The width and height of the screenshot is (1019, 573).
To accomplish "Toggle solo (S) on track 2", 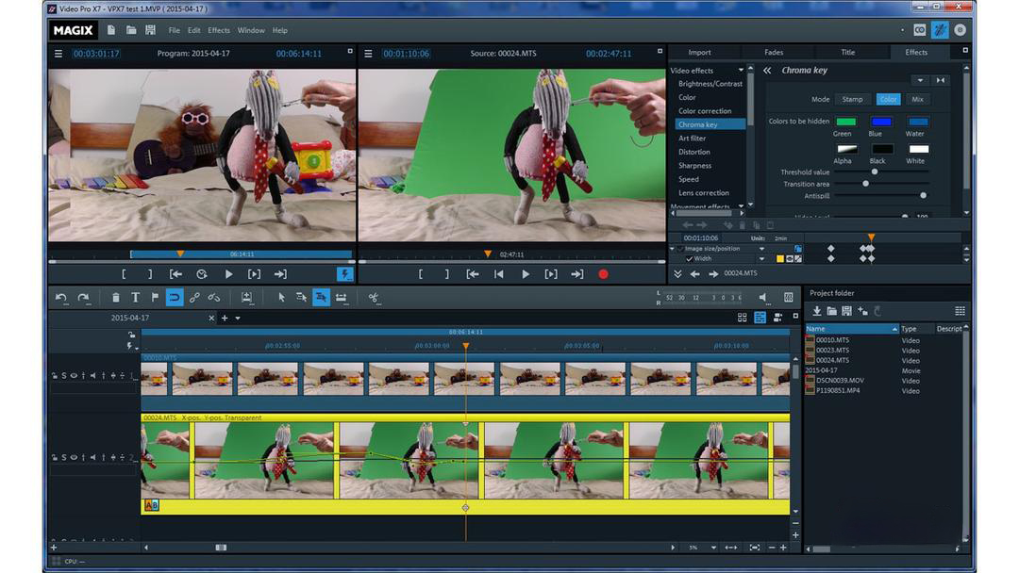I will (x=64, y=457).
